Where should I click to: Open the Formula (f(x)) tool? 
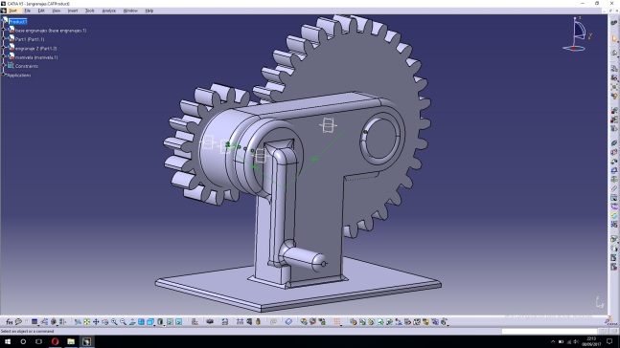tap(9, 322)
